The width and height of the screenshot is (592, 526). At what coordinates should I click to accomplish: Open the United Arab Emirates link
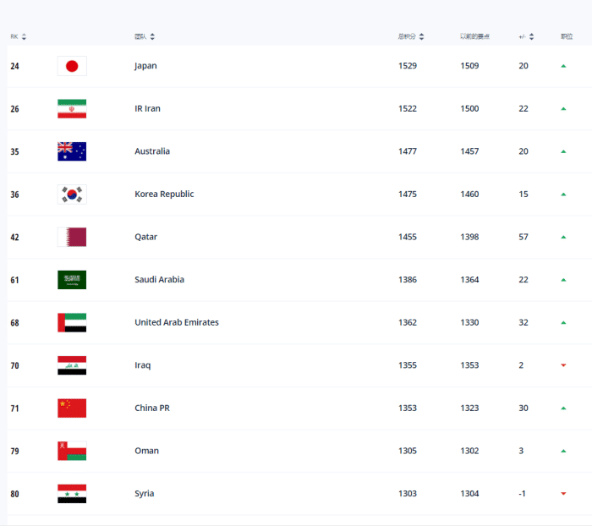point(176,322)
